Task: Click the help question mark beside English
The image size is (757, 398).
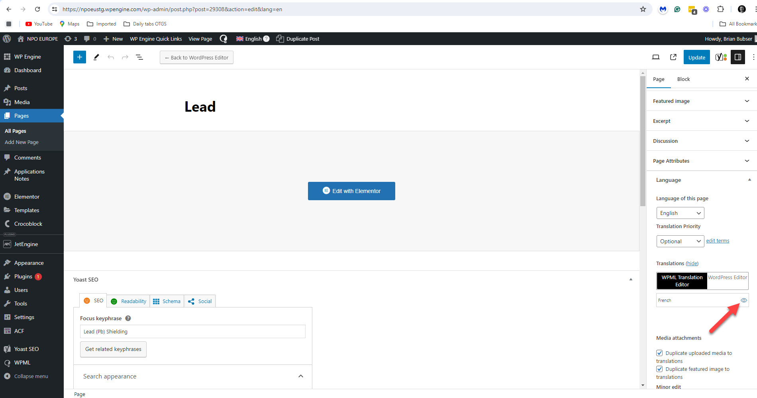Action: [267, 39]
